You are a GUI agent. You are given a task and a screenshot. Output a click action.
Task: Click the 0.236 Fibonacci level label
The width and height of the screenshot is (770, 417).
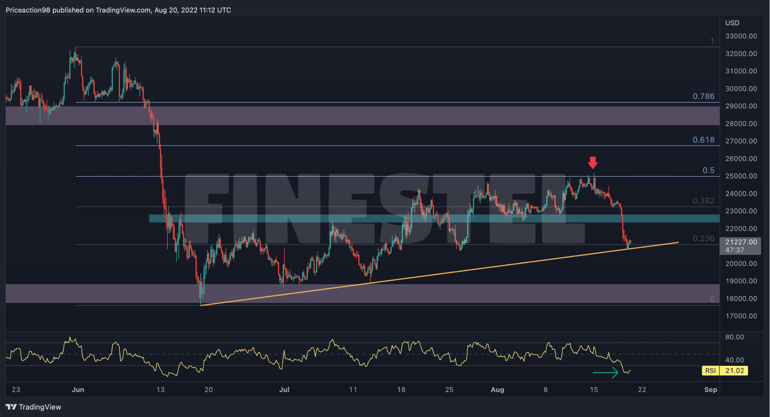click(703, 238)
